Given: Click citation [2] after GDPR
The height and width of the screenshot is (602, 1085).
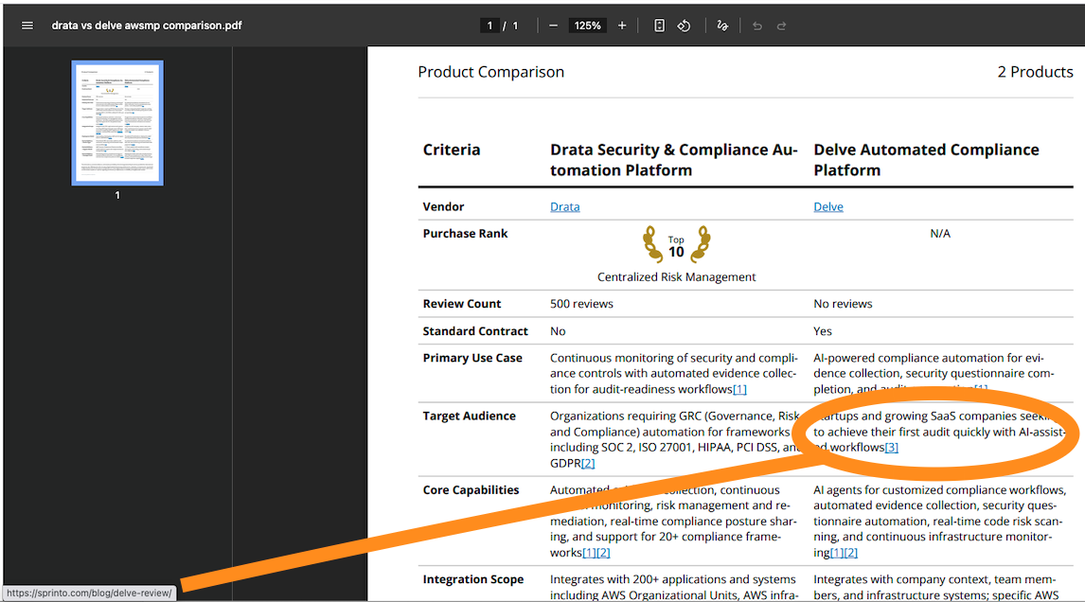Looking at the screenshot, I should [x=588, y=463].
